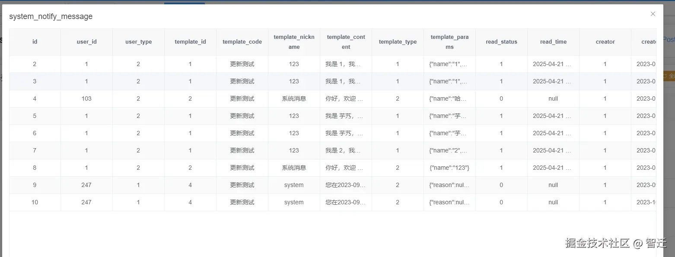
Task: Click the read_time column header
Action: tap(553, 42)
